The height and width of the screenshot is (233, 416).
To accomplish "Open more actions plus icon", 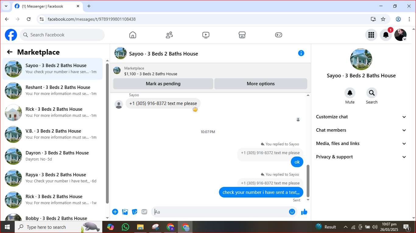I will tap(115, 212).
